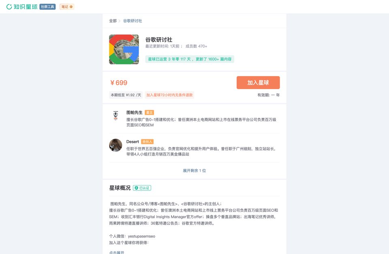Open 图帕先生's owner name
The height and width of the screenshot is (254, 389).
pos(135,113)
